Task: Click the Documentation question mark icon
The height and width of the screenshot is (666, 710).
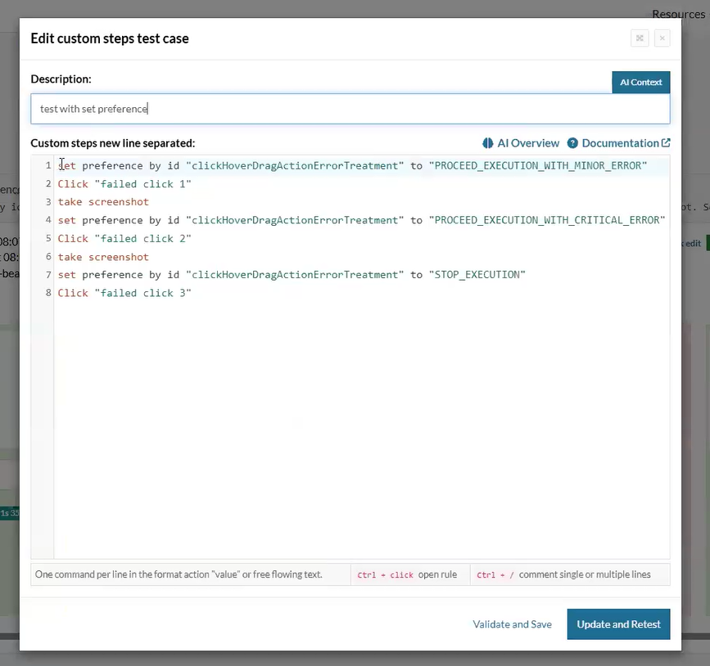Action: 572,143
